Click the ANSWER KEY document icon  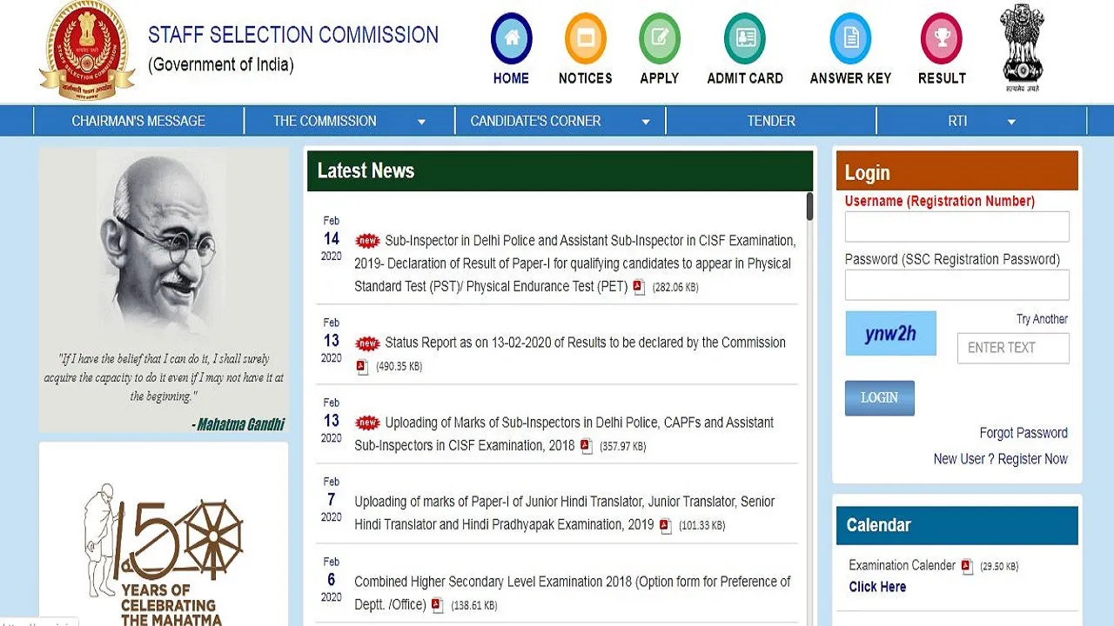coord(850,38)
